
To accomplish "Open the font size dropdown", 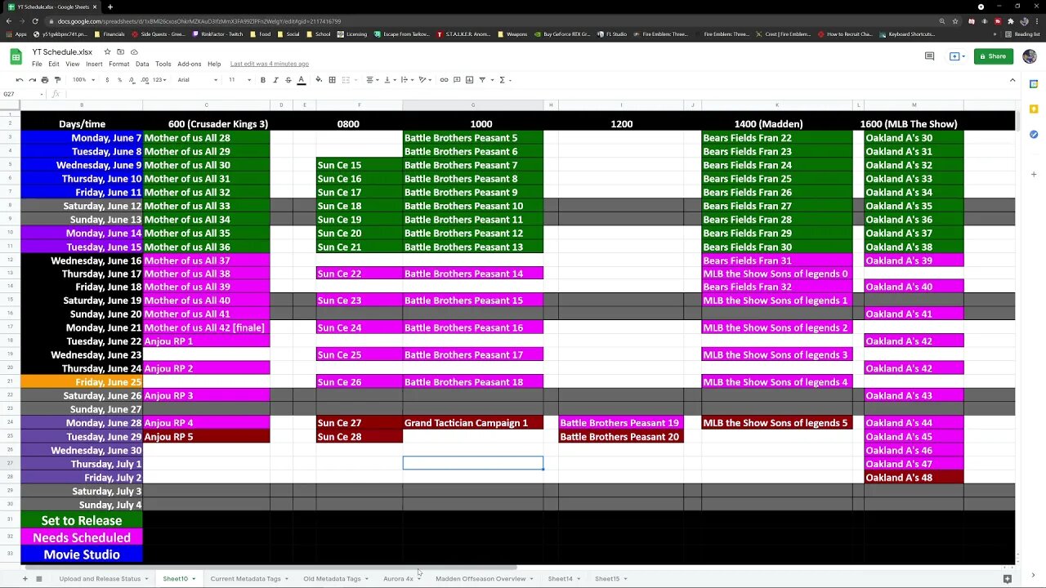I will tap(239, 80).
